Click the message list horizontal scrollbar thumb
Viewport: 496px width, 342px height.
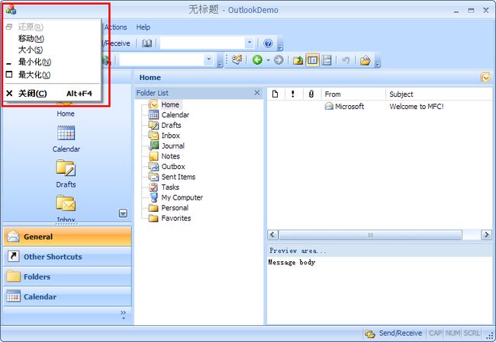tap(370, 235)
